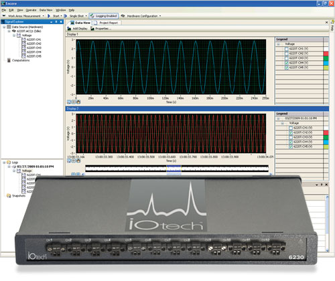Click the Help icon on right edge
This screenshot has width=335, height=281.
[x=332, y=22]
